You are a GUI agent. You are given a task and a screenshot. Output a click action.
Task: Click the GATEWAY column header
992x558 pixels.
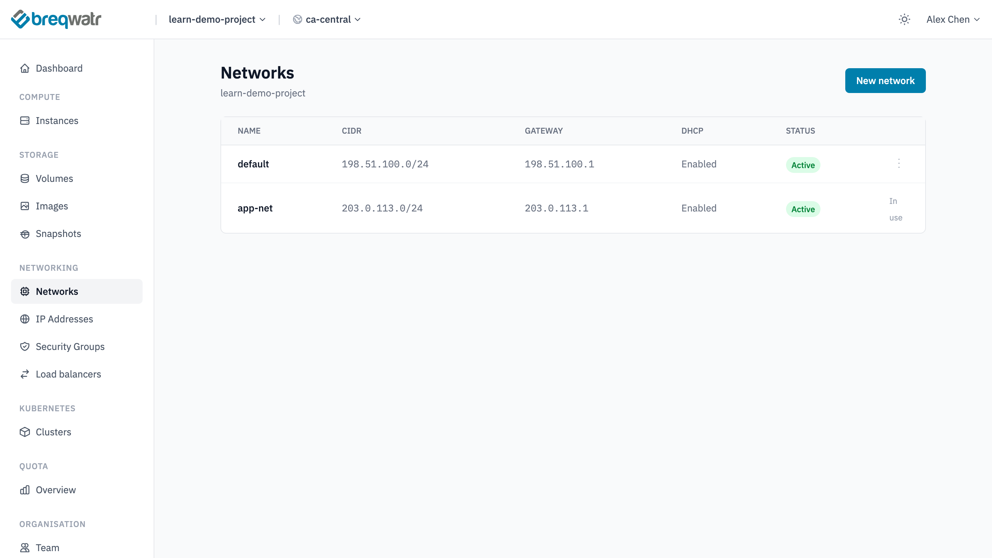click(x=544, y=131)
